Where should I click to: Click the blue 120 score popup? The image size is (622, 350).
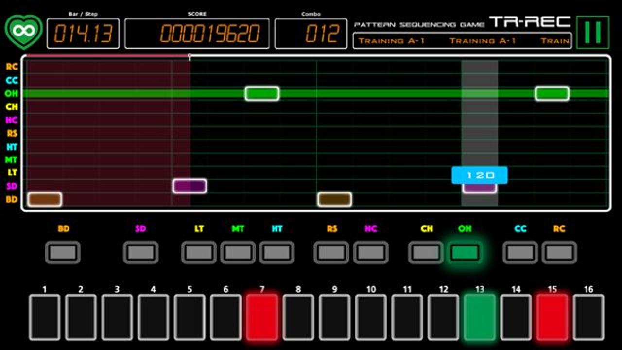coord(480,175)
